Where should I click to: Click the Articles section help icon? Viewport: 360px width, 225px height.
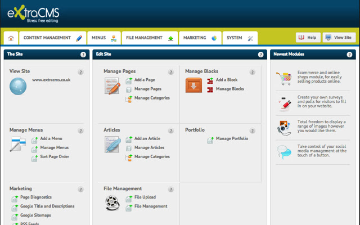171,131
